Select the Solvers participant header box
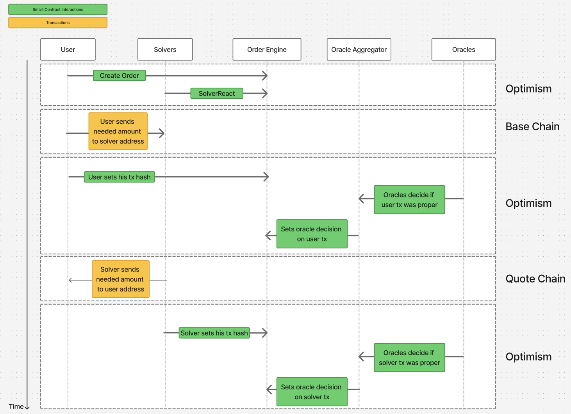Image resolution: width=571 pixels, height=414 pixels. [165, 50]
